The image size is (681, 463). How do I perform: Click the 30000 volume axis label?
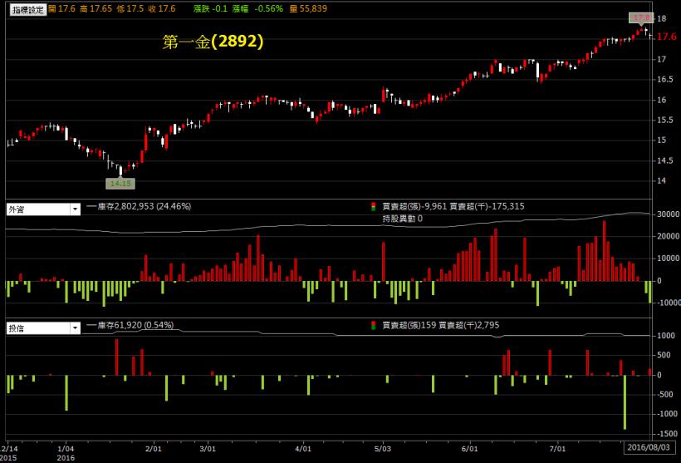click(668, 214)
